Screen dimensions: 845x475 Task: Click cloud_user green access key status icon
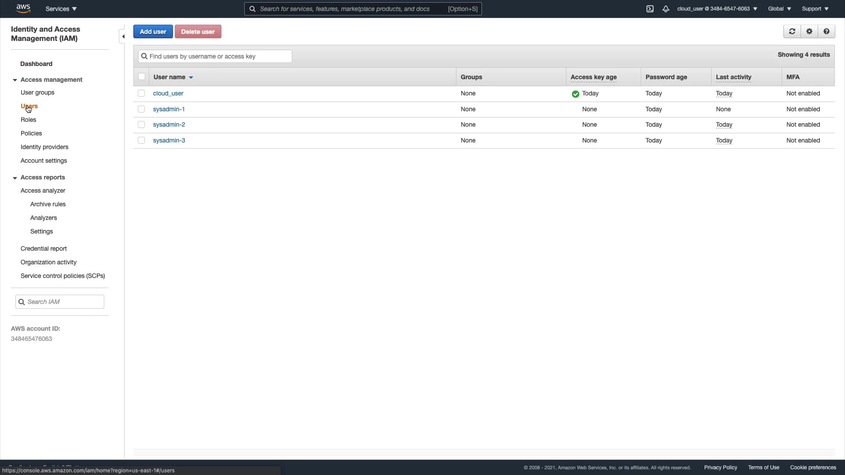click(x=575, y=94)
